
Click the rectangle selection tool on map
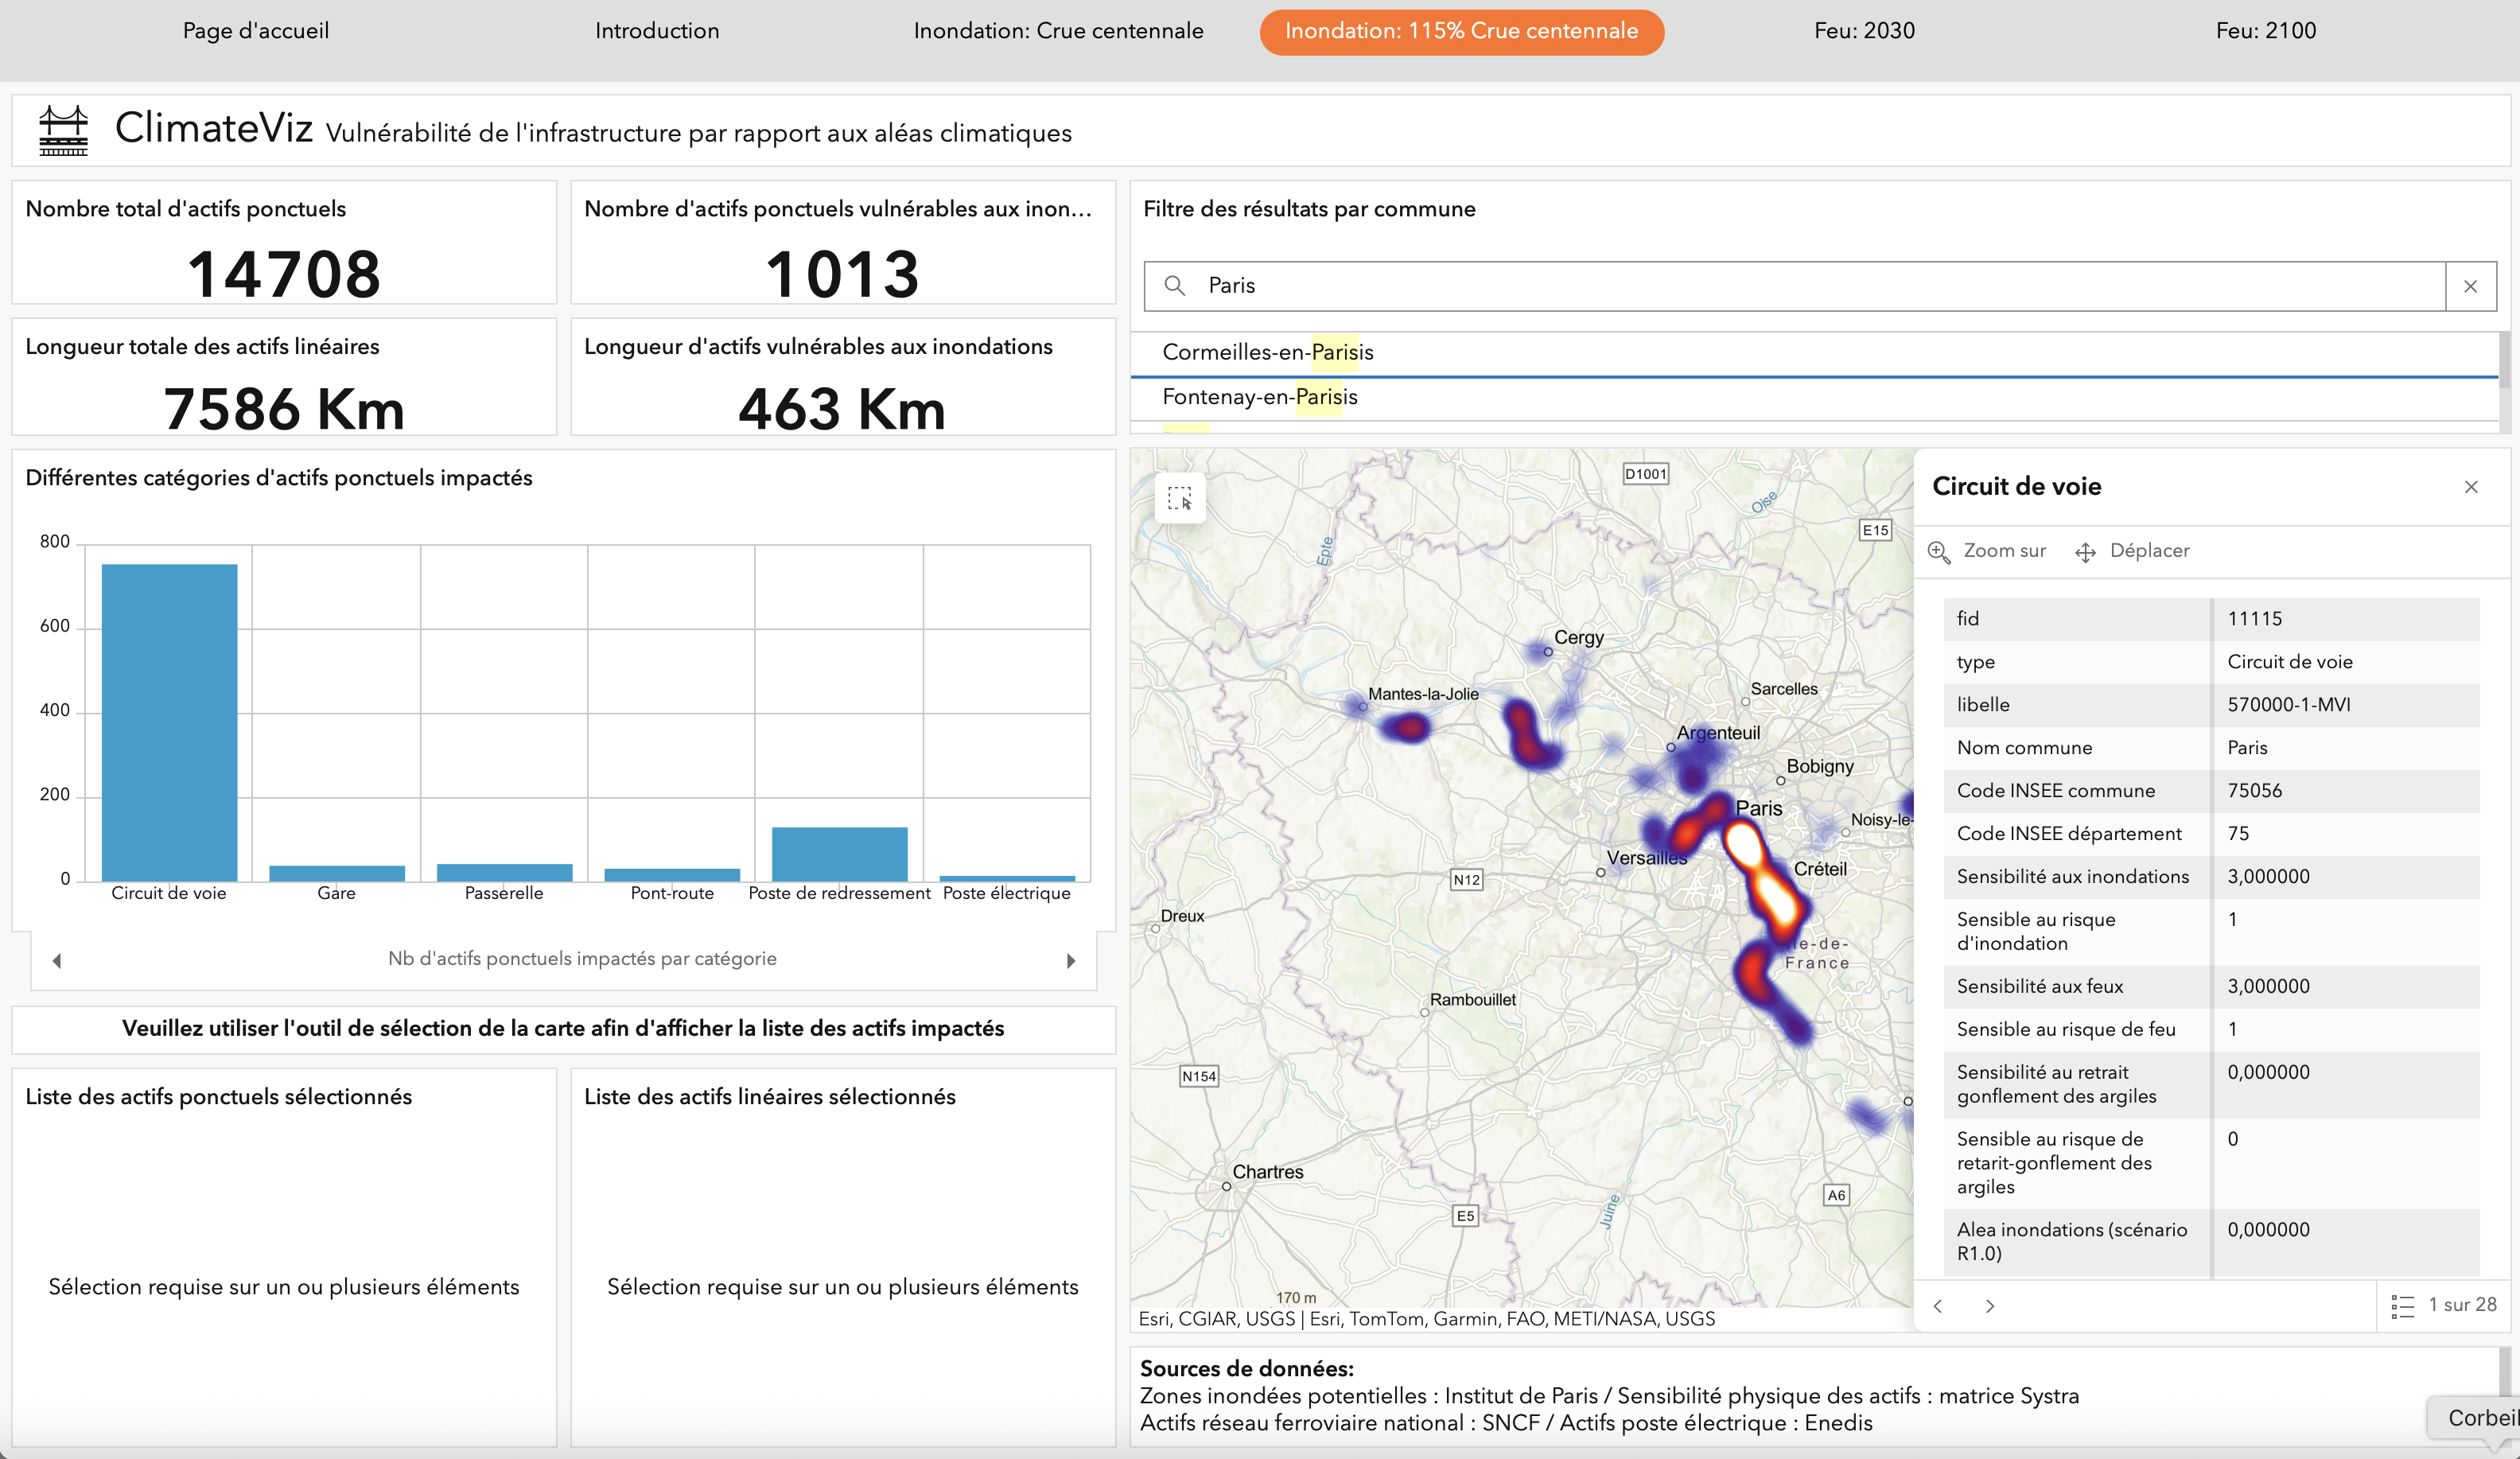tap(1180, 498)
